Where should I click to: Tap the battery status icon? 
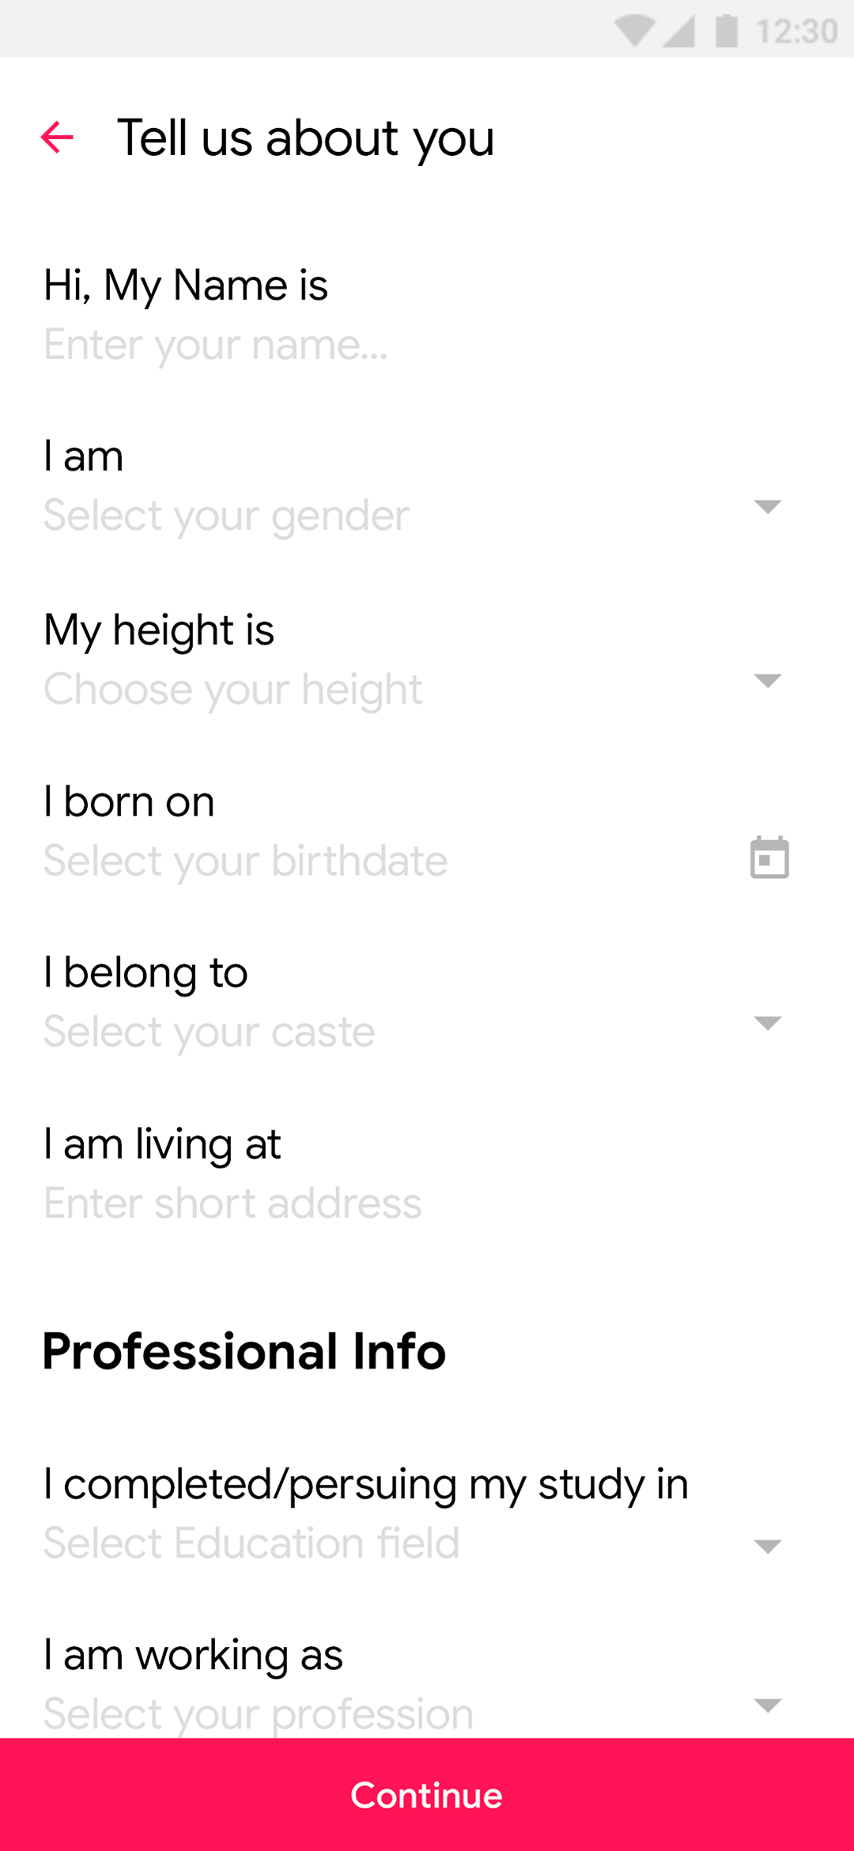(726, 32)
